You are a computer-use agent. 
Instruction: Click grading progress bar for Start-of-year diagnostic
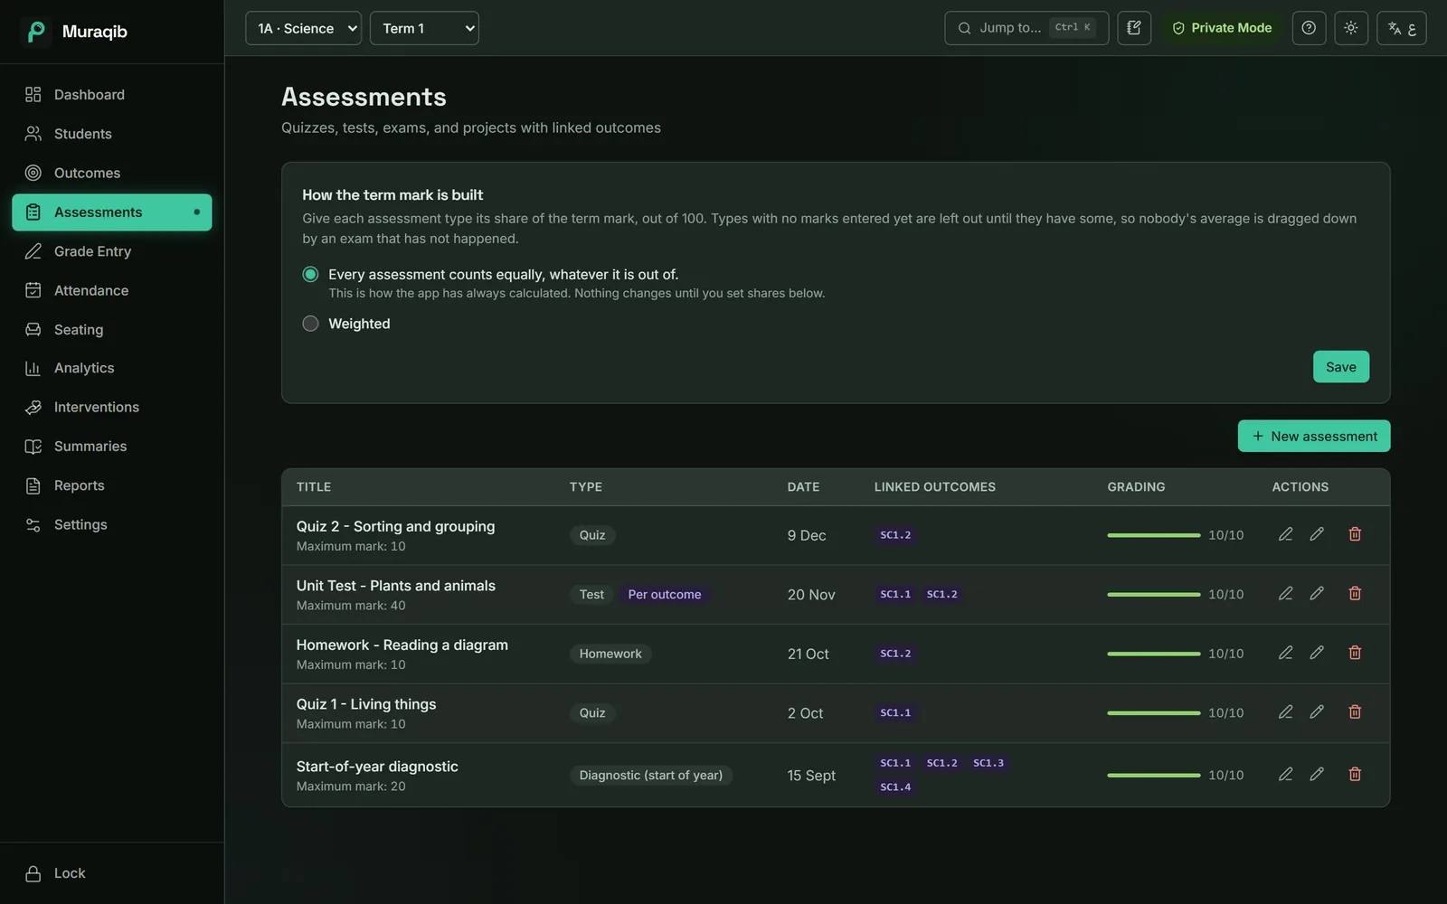tap(1154, 775)
